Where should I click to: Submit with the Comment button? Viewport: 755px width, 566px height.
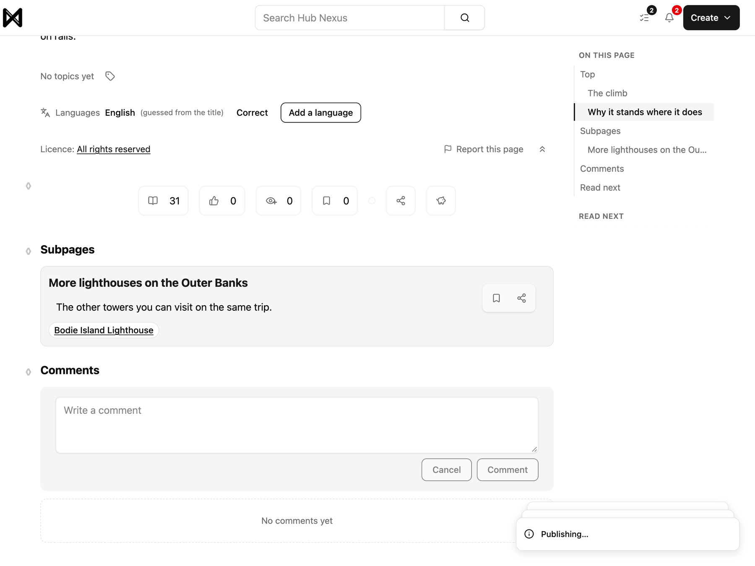coord(507,470)
